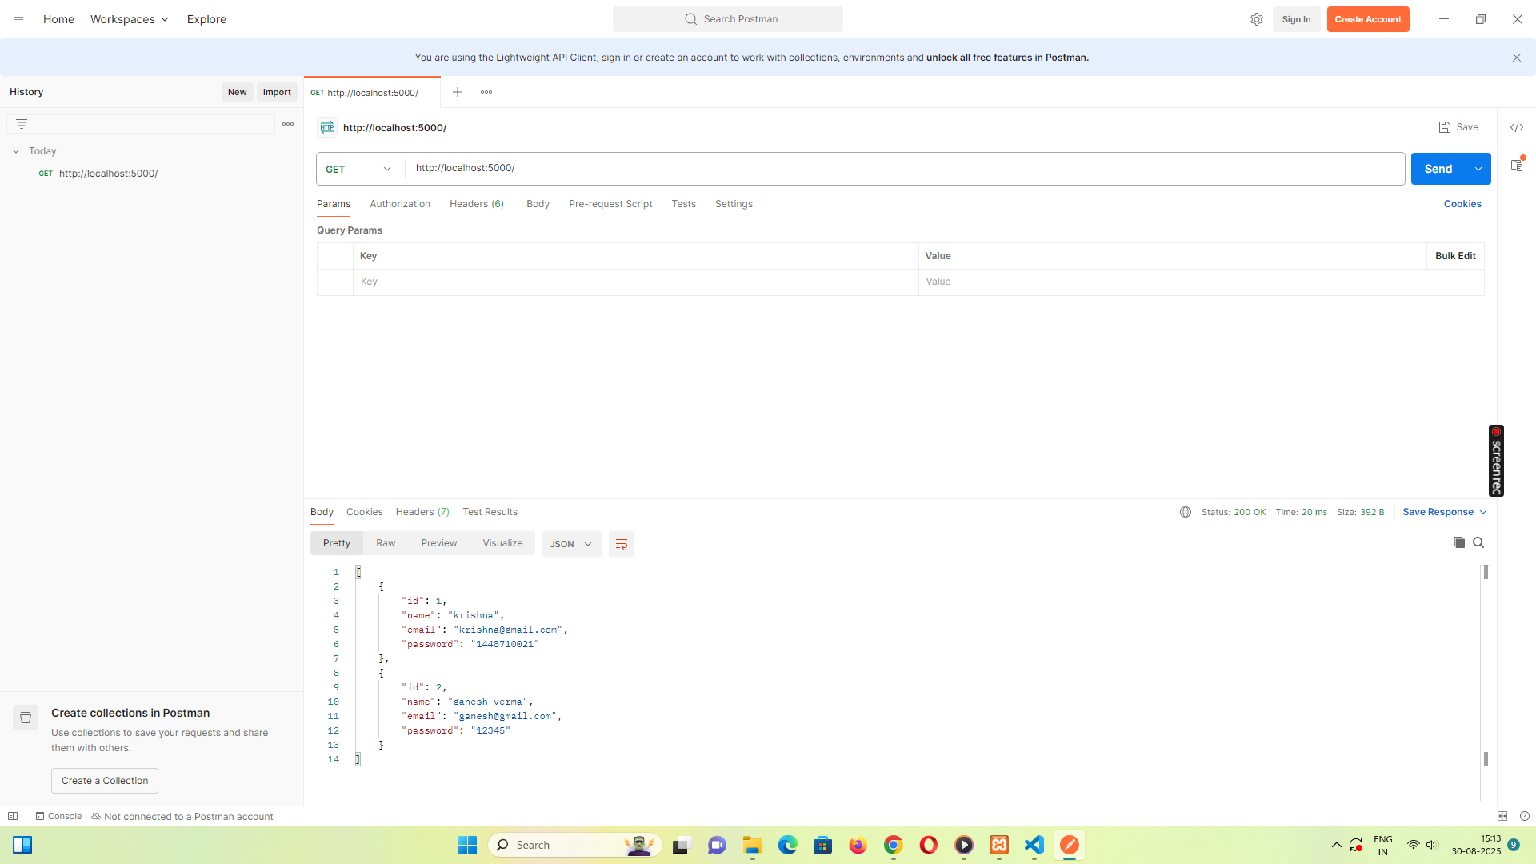Open the request Headers (6) tab
The width and height of the screenshot is (1536, 864).
477,204
